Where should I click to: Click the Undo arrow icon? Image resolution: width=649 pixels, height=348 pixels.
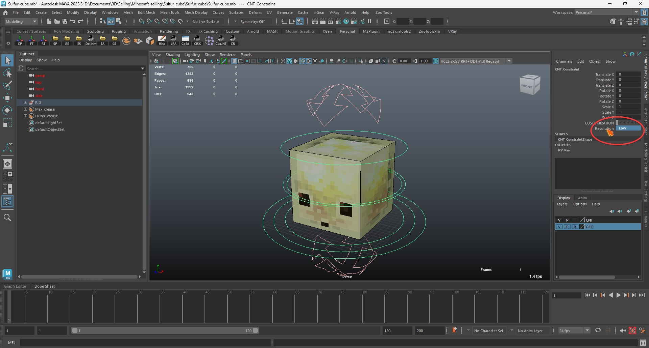(73, 21)
